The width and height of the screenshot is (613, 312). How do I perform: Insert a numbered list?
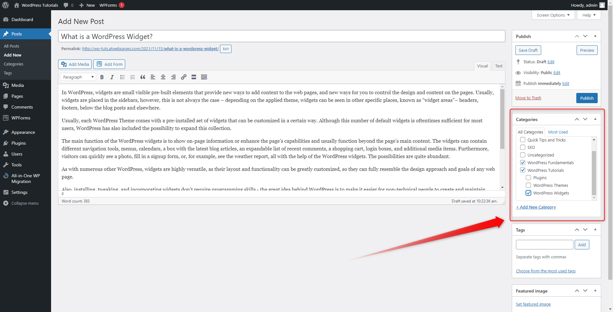pyautogui.click(x=132, y=77)
